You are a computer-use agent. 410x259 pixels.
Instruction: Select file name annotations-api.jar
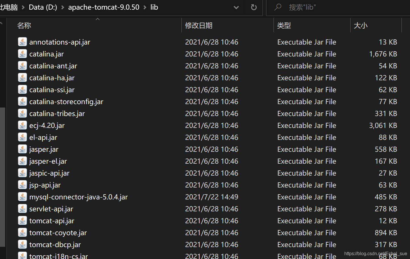(x=60, y=42)
